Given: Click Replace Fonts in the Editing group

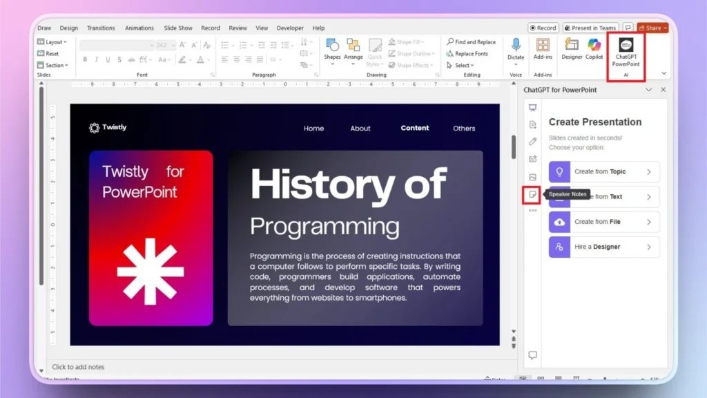Looking at the screenshot, I should (x=471, y=53).
